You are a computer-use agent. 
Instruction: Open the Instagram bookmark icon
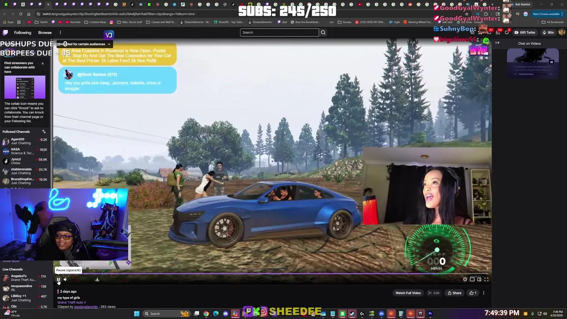click(x=111, y=22)
